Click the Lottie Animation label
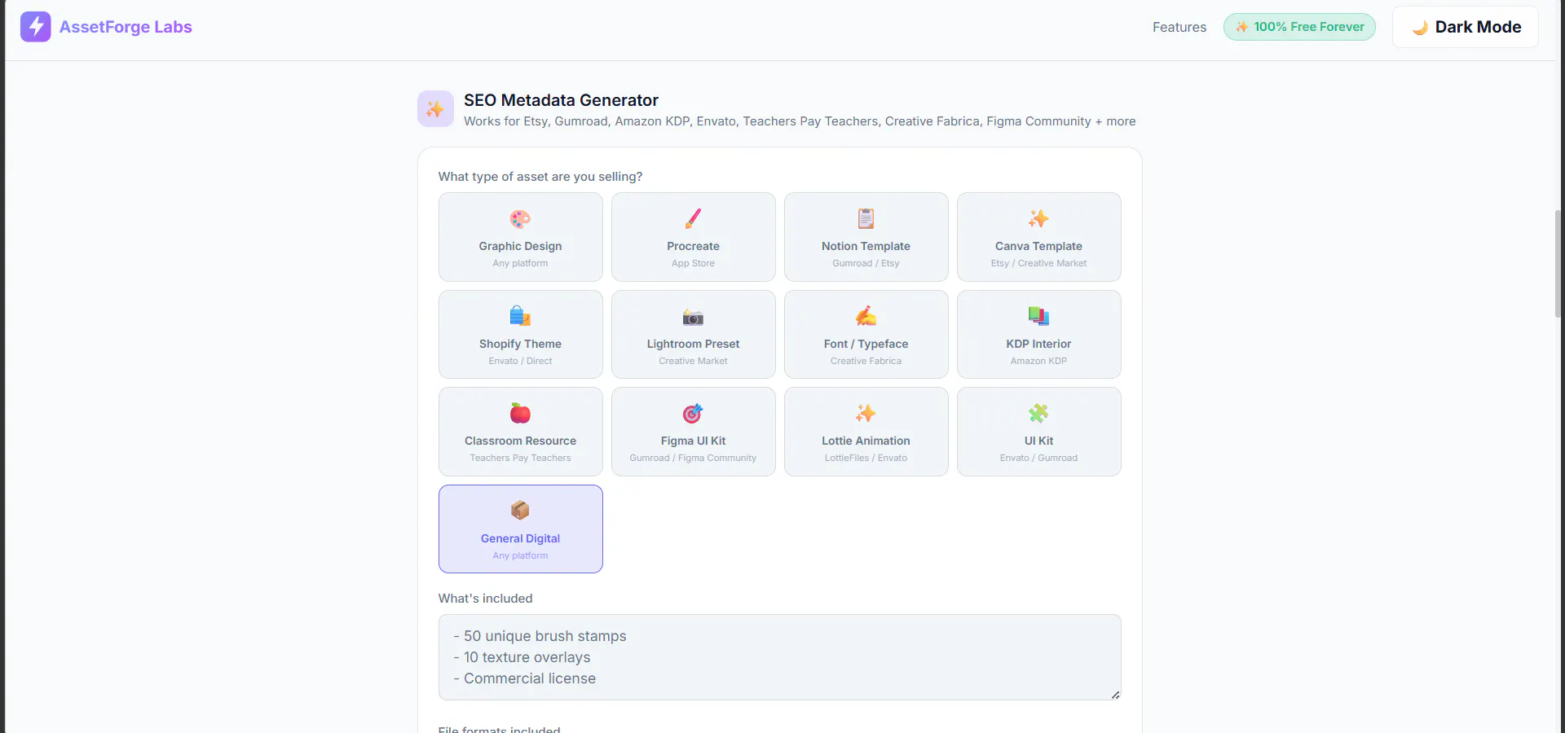This screenshot has height=733, width=1565. click(x=866, y=441)
